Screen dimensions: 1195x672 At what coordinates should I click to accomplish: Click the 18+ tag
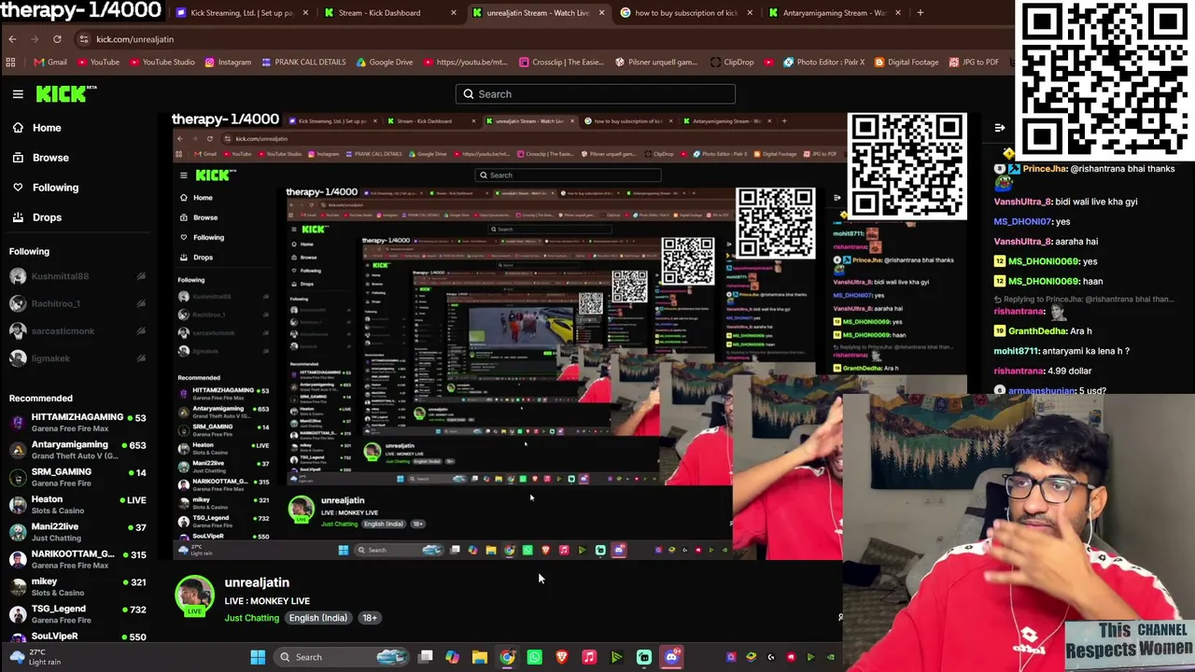click(x=370, y=618)
